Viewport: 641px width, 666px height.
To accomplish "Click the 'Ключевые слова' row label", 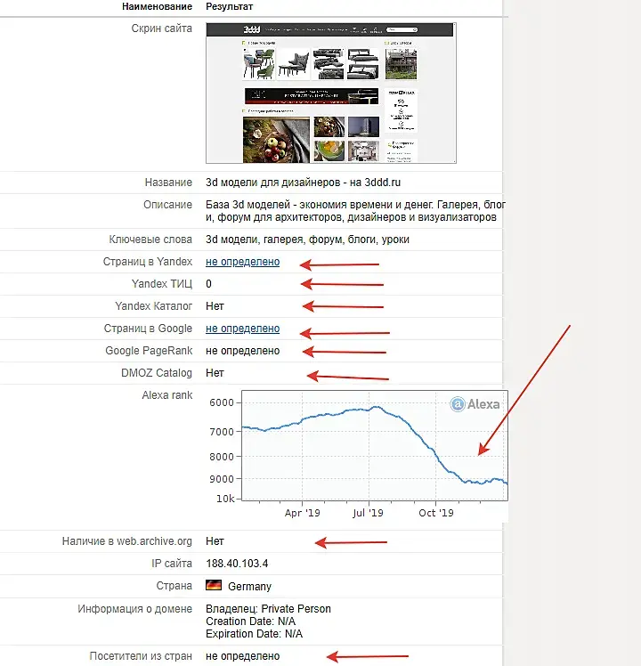I will click(150, 240).
